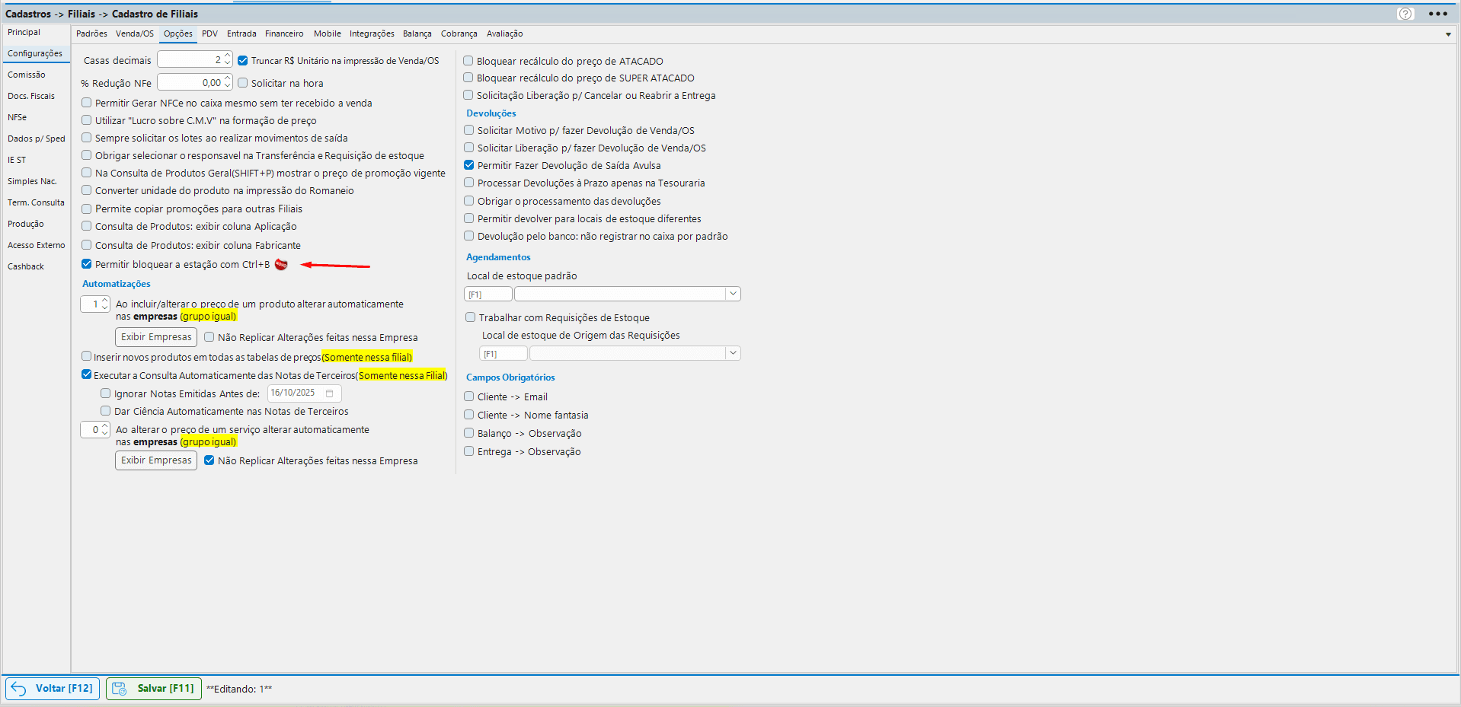Click the [F1] code field for Origem das Requisições
This screenshot has width=1461, height=707.
[504, 353]
